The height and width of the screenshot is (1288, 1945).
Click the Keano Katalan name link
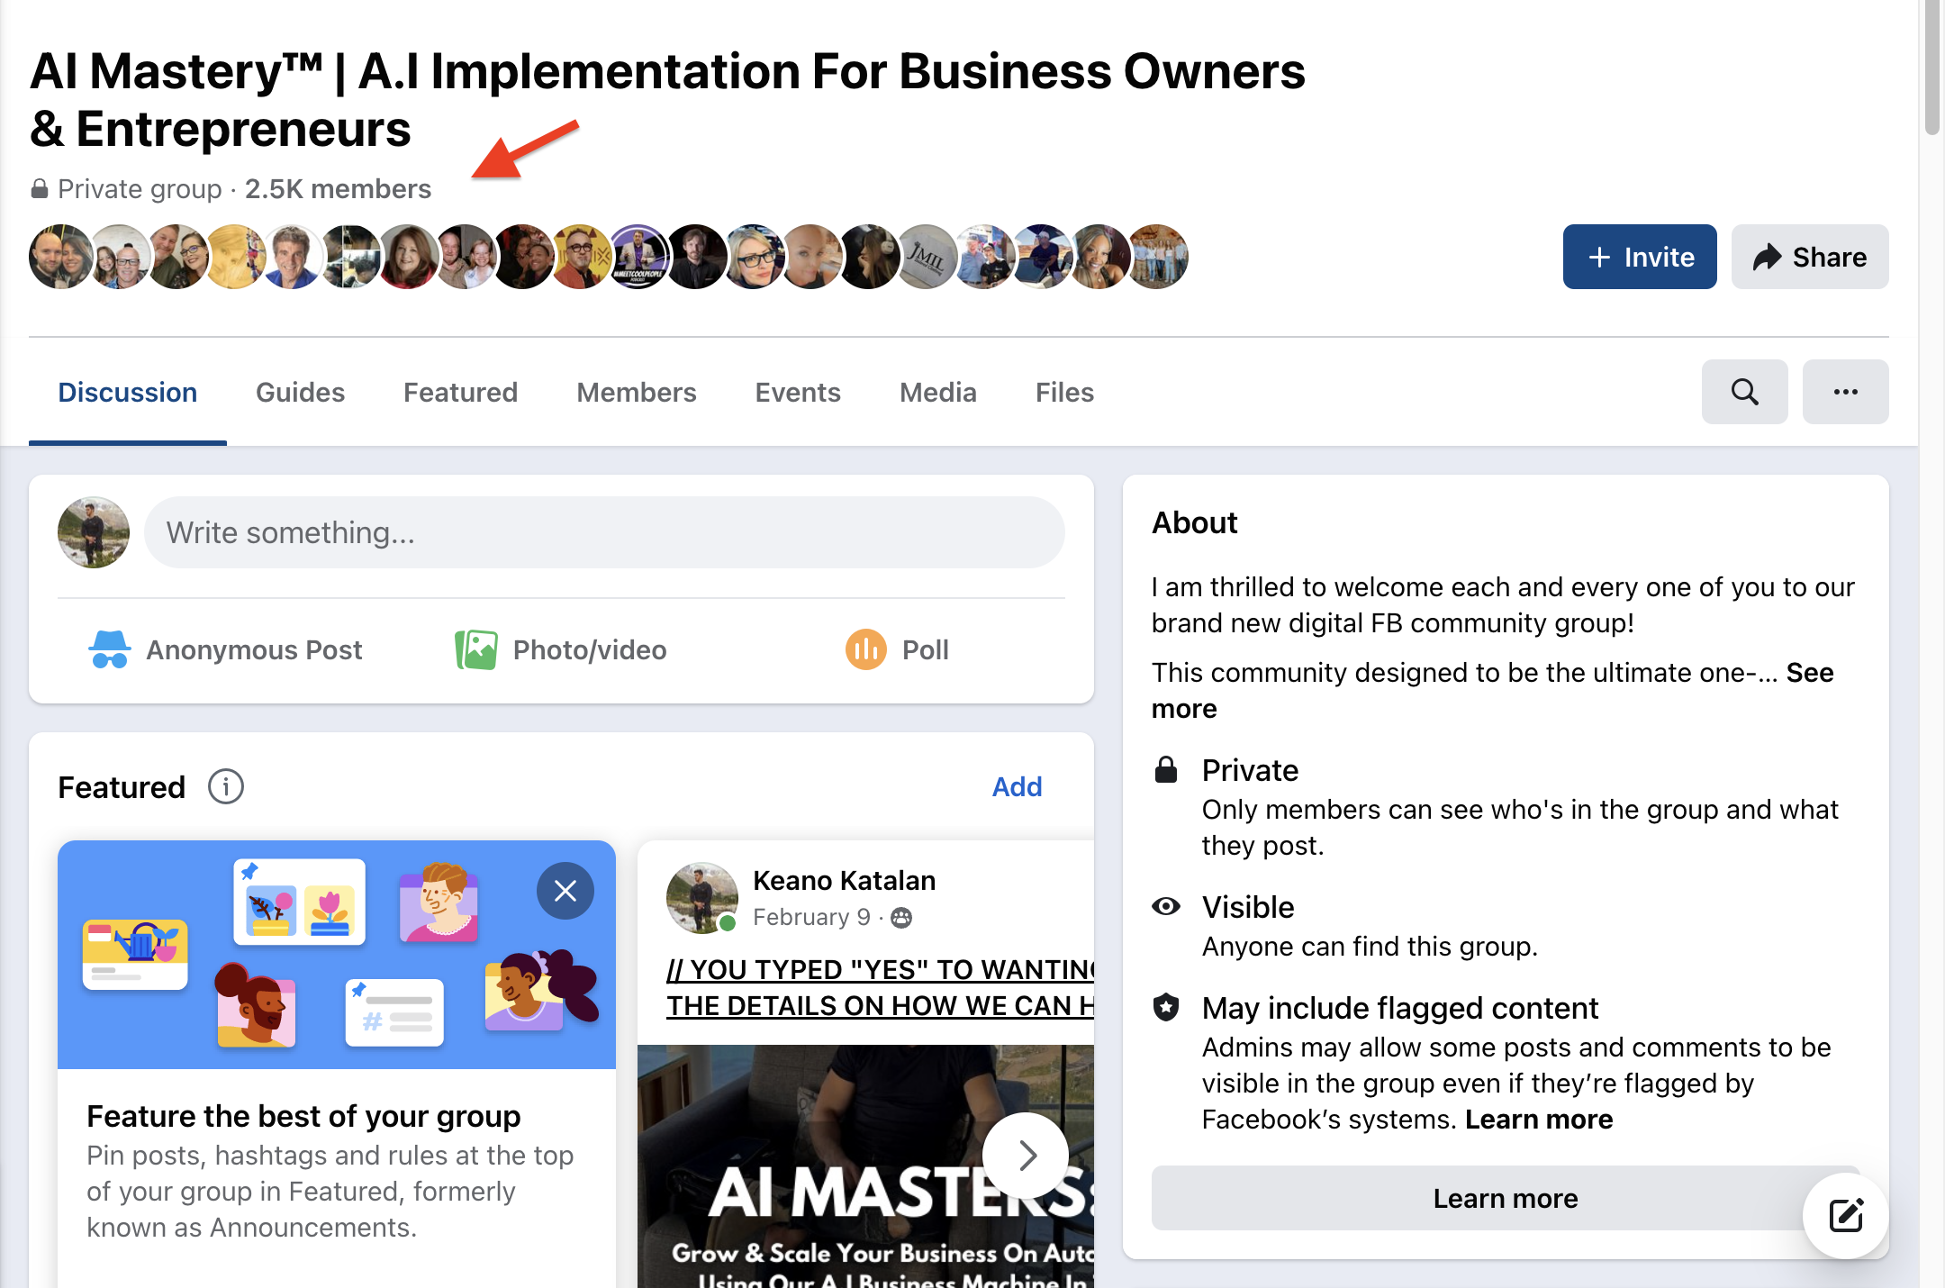[845, 880]
